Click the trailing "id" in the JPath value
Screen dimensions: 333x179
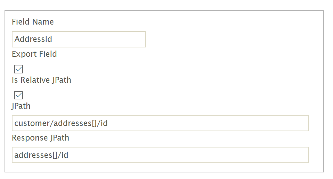(104, 123)
